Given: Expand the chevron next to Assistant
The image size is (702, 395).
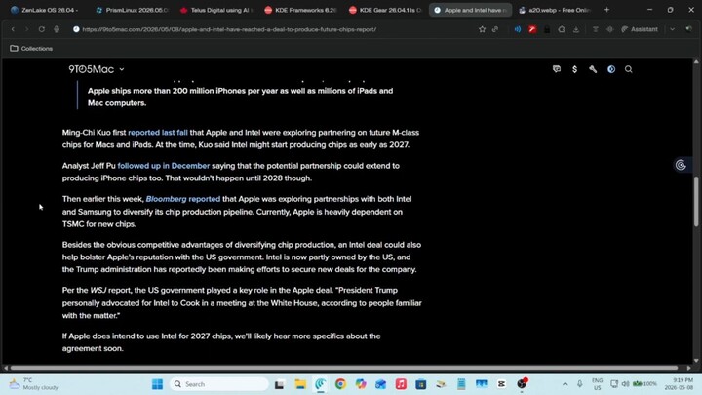Looking at the screenshot, I should pyautogui.click(x=672, y=29).
